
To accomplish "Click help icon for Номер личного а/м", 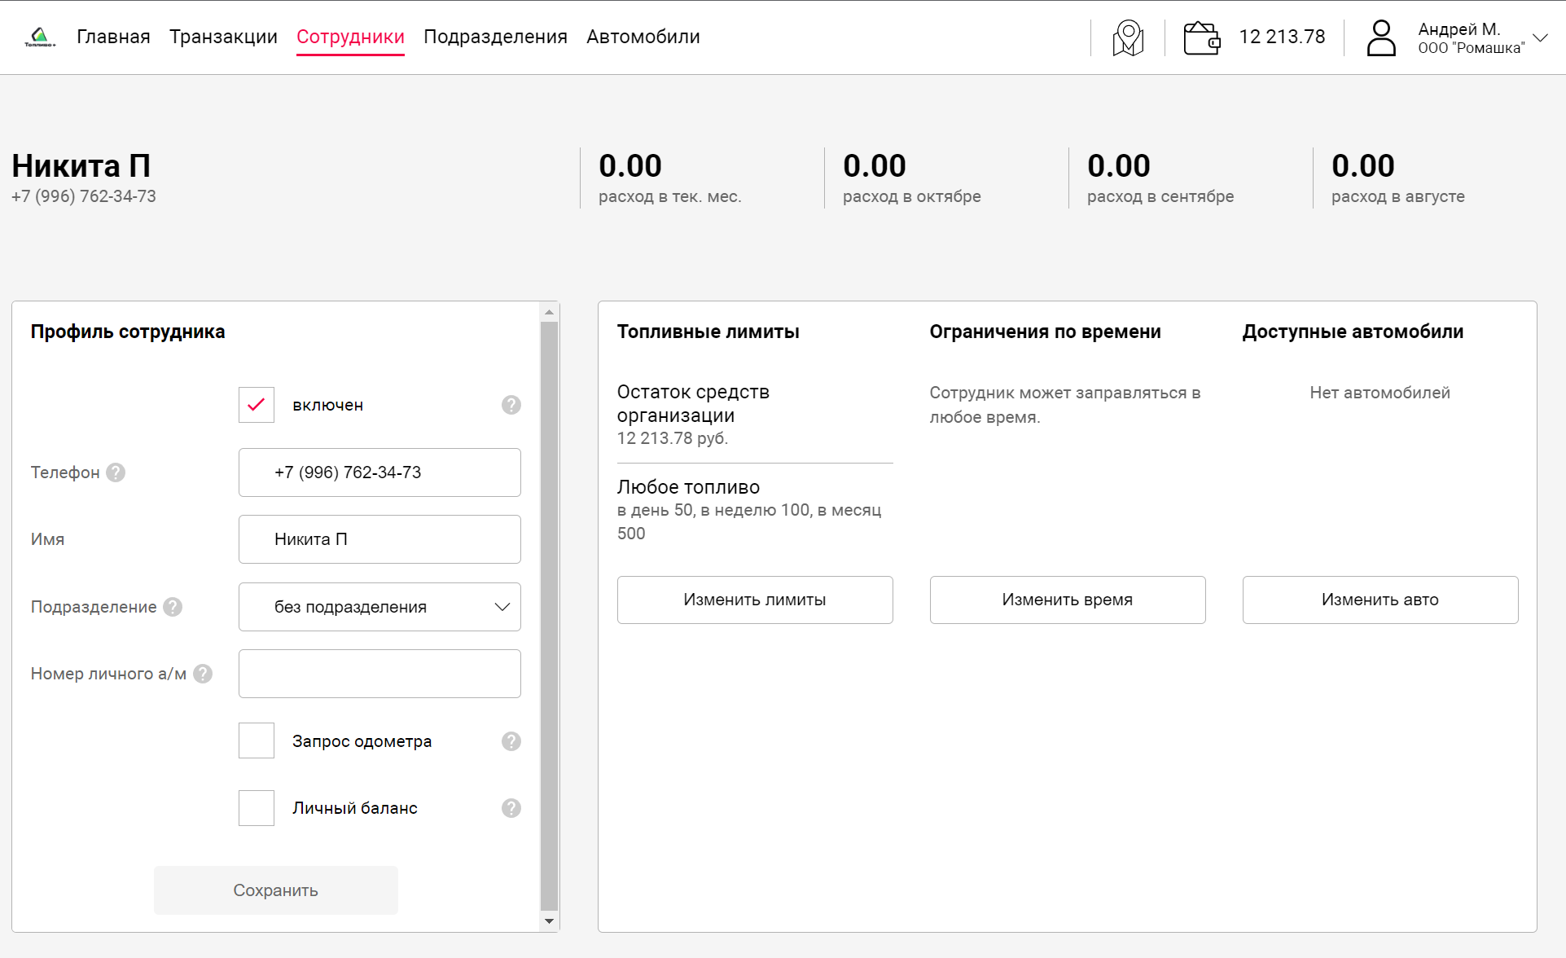I will point(204,674).
